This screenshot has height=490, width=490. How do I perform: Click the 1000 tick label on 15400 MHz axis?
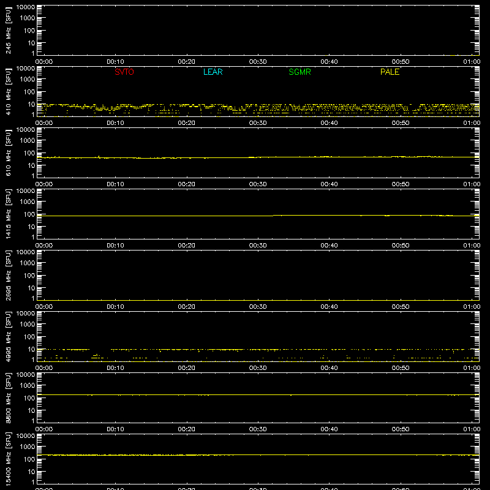click(28, 447)
